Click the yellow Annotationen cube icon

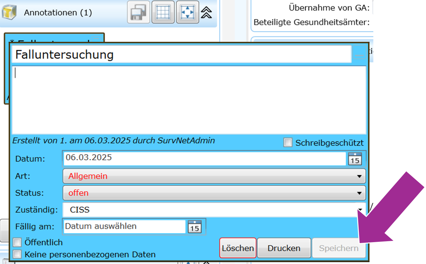click(9, 13)
